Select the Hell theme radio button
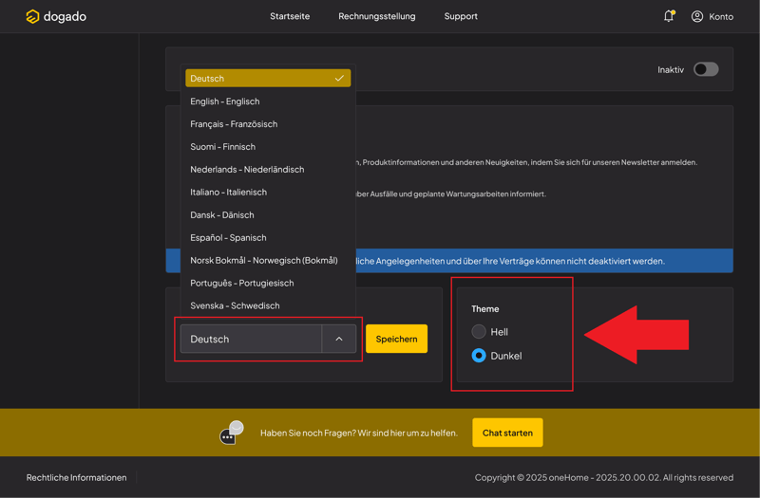The image size is (760, 498). coord(479,332)
